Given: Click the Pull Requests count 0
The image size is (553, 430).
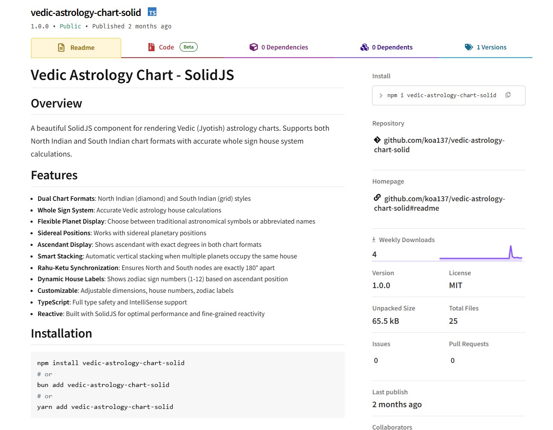Looking at the screenshot, I should click(452, 360).
